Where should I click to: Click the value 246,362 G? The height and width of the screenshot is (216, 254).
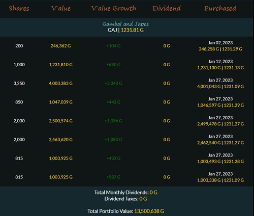61,46
